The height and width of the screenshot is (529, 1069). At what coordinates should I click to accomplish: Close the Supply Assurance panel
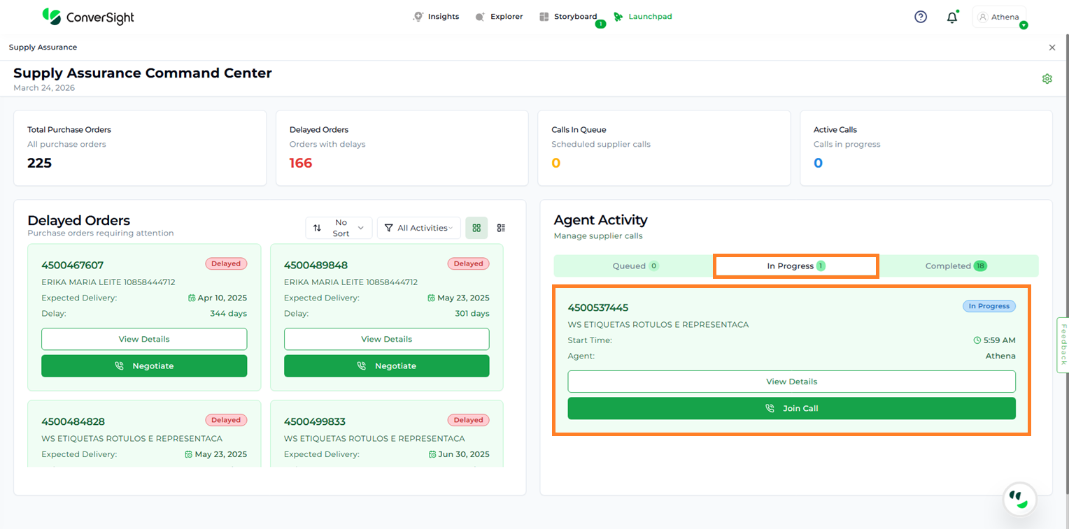(x=1052, y=48)
